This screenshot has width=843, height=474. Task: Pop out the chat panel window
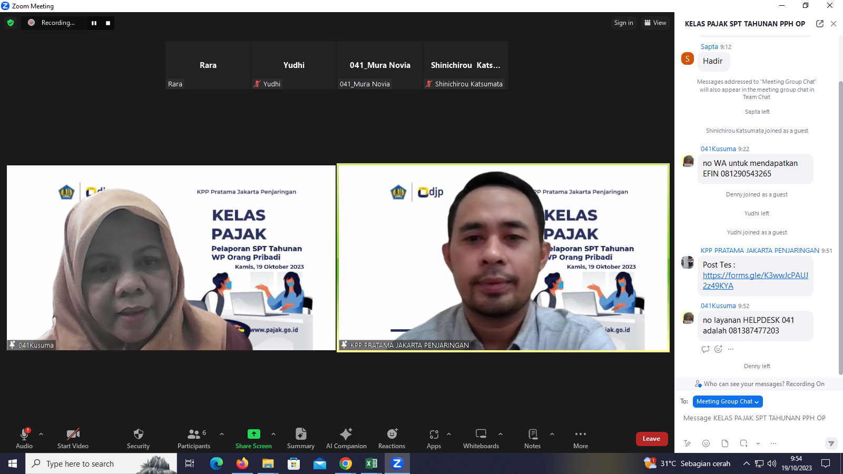pos(819,24)
